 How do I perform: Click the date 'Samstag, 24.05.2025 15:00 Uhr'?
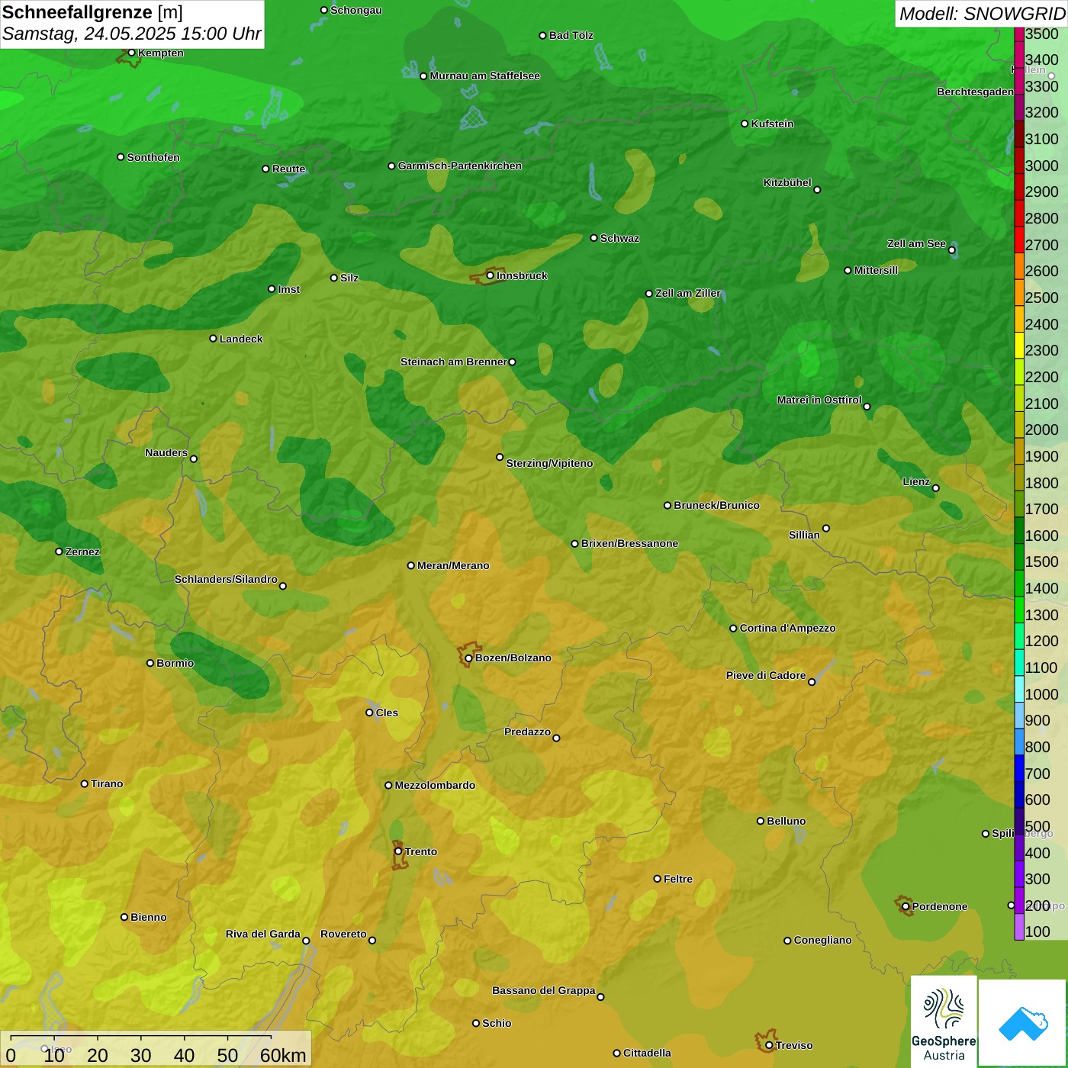(132, 34)
